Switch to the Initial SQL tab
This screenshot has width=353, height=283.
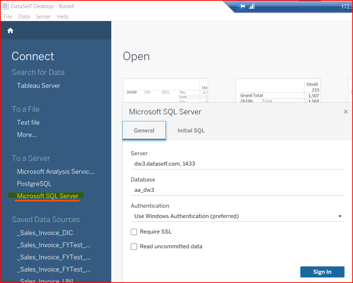[x=191, y=131]
